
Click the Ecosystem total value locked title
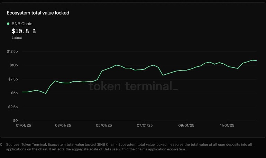tap(38, 13)
